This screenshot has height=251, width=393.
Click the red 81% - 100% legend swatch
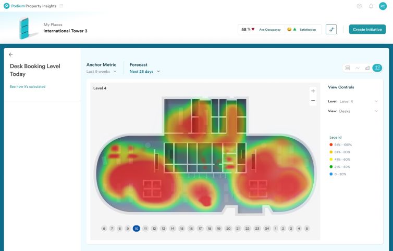(331, 144)
